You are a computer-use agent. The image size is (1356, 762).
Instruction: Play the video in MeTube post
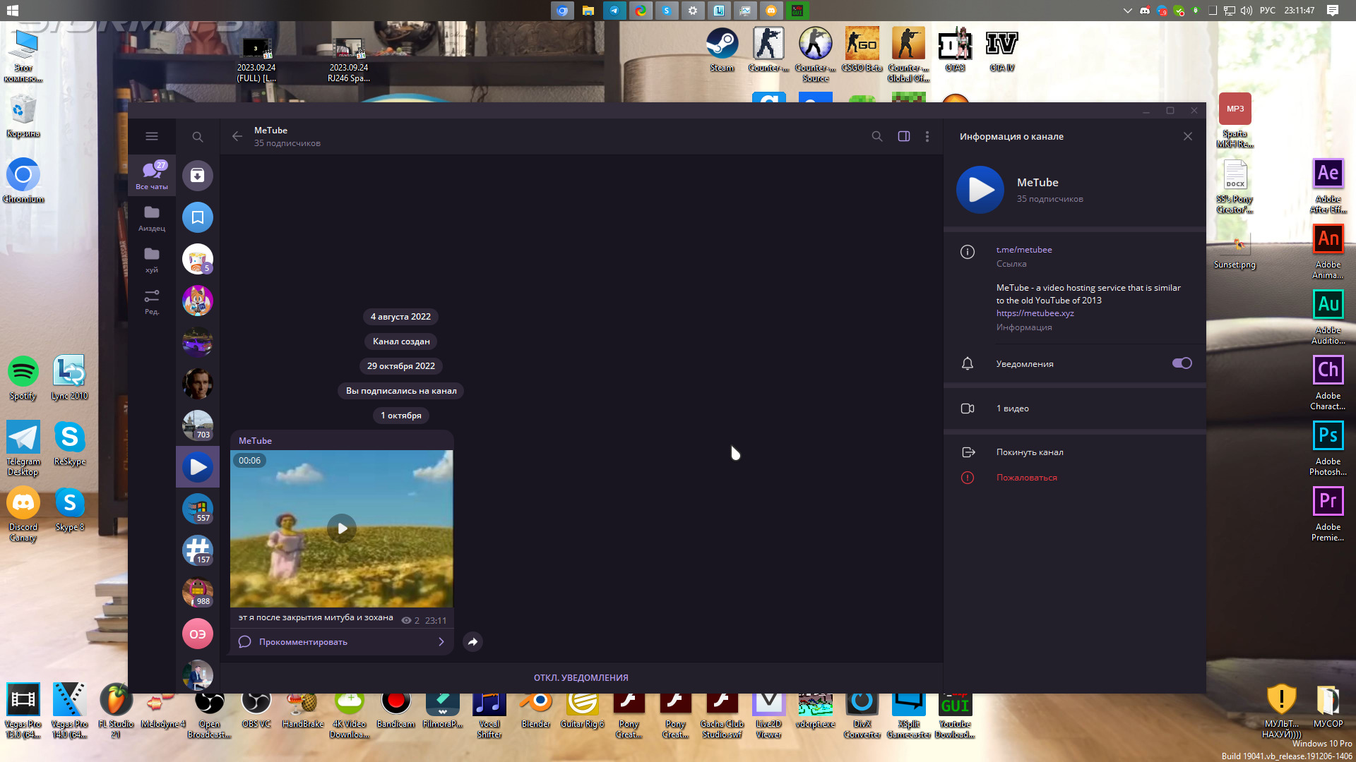[342, 528]
